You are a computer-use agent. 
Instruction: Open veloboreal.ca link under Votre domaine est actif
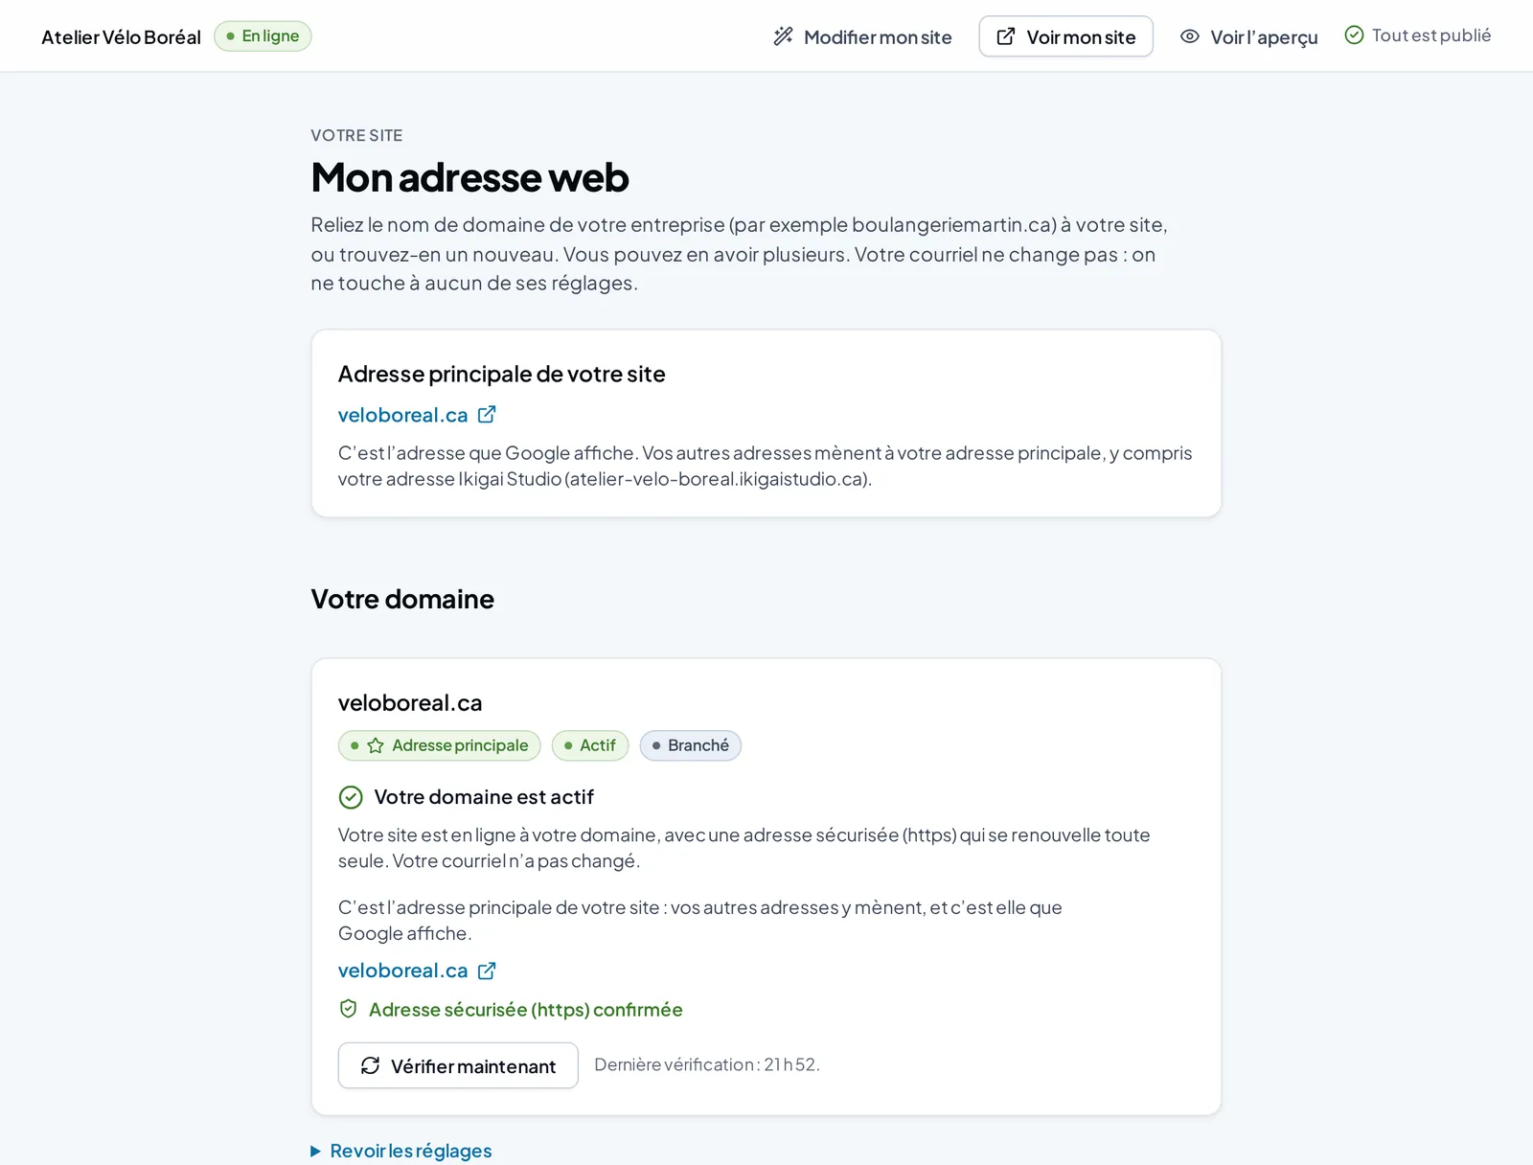(402, 971)
